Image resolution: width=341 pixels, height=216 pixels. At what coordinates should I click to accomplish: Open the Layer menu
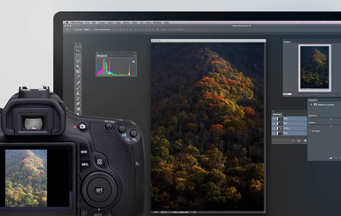[x=110, y=22]
